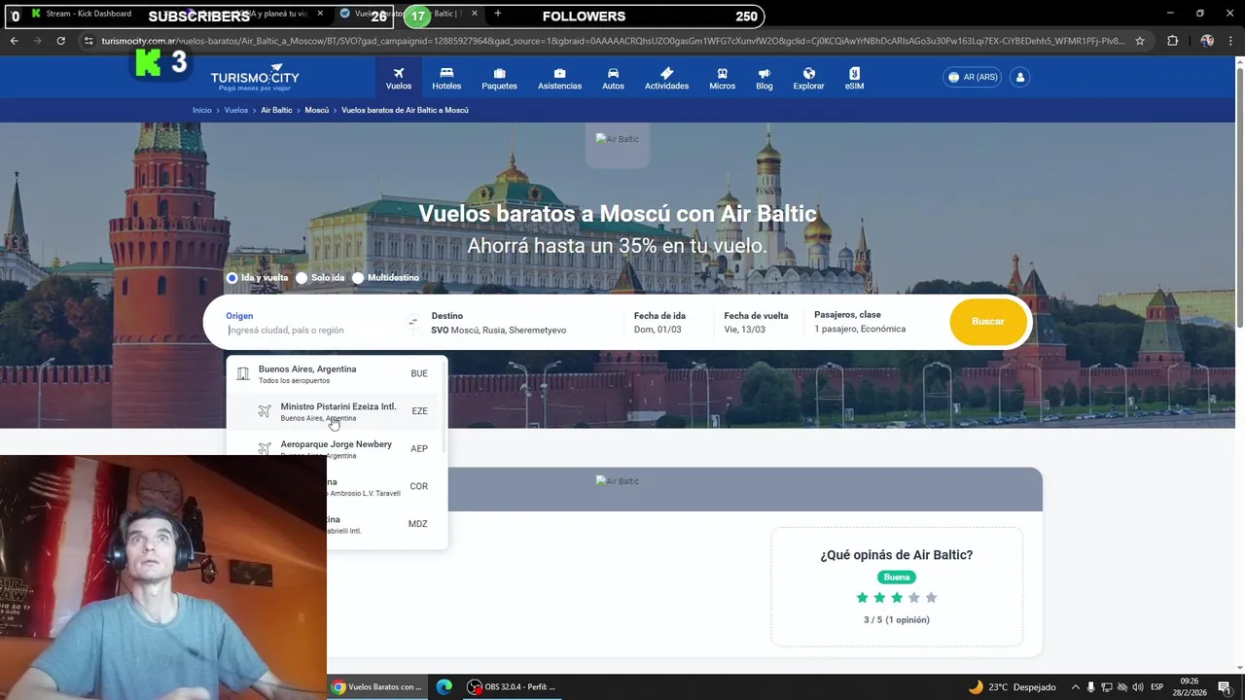Go back with browser back arrow
1245x700 pixels.
click(x=15, y=41)
